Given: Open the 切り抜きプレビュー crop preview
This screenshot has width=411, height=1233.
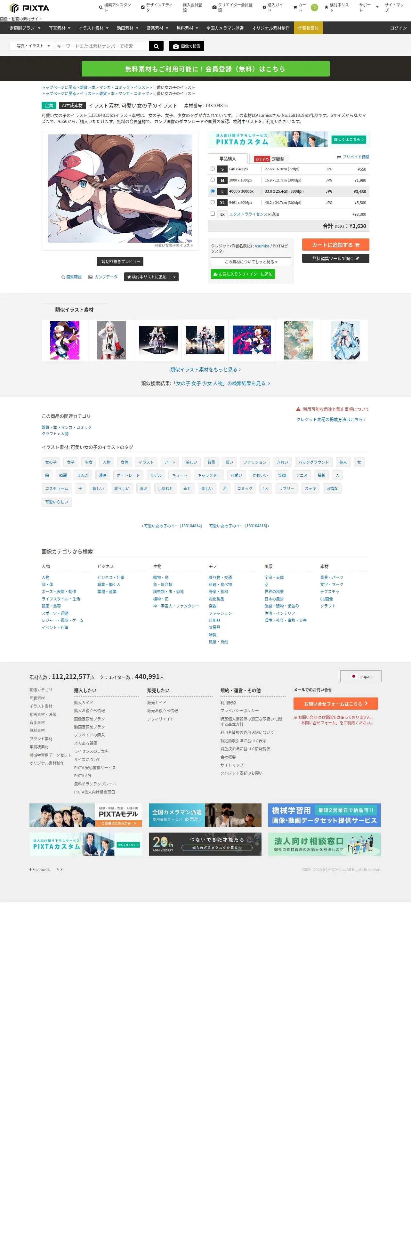Looking at the screenshot, I should coord(120,262).
